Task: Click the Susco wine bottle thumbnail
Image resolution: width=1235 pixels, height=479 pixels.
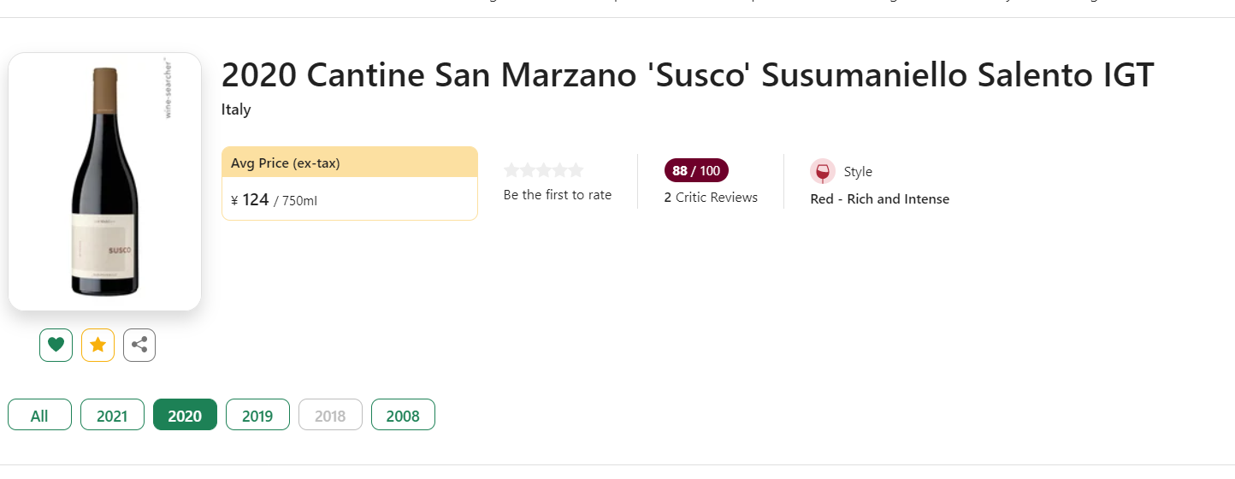Action: [x=104, y=181]
